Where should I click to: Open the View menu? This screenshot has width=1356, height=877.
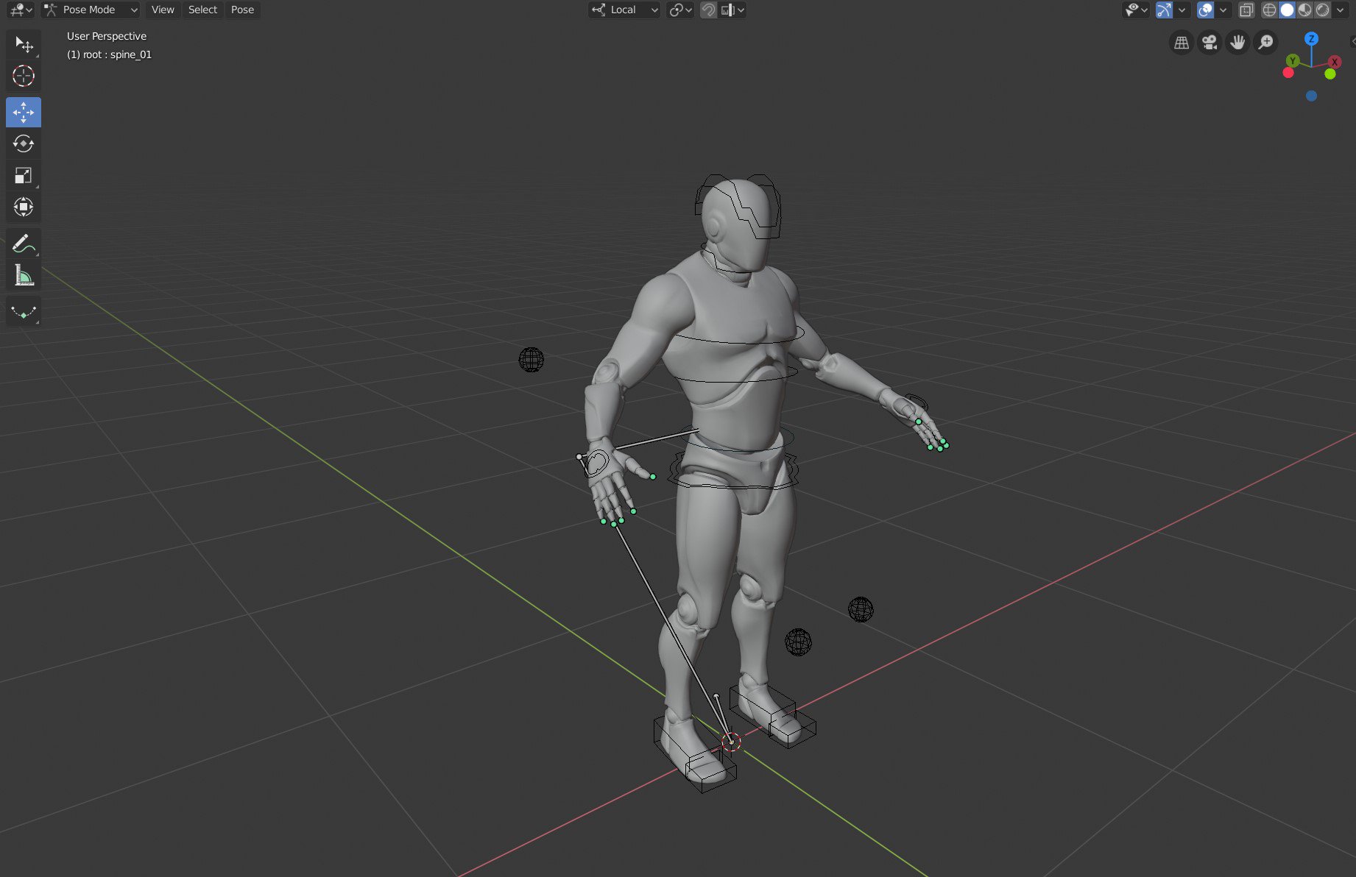tap(162, 10)
